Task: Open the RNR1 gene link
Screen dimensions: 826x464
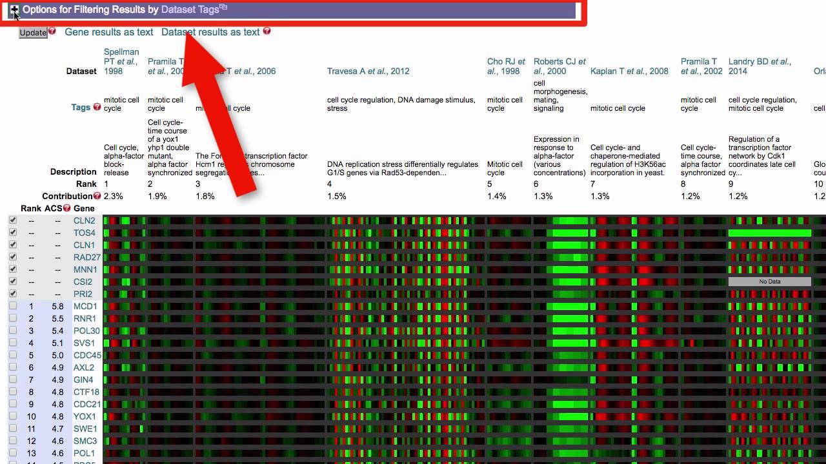Action: [85, 318]
